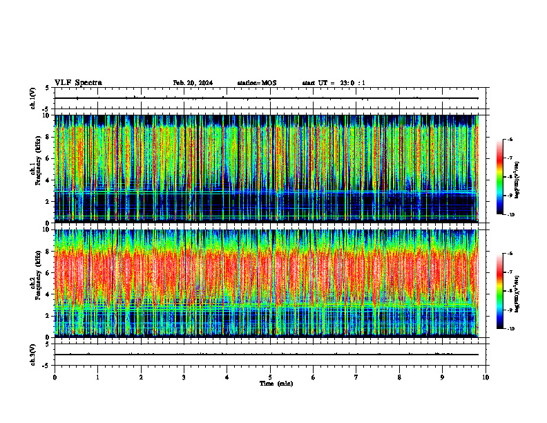The image size is (547, 423).
Task: Click the ch.2 frequency tick label "4"
Action: [x=48, y=294]
